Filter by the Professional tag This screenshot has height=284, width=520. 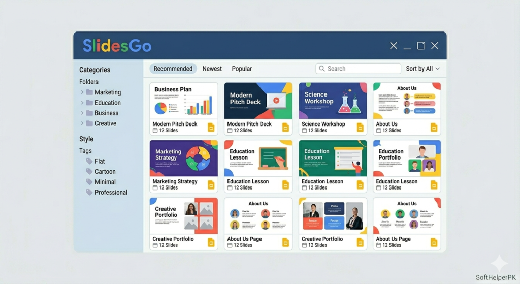pyautogui.click(x=111, y=192)
